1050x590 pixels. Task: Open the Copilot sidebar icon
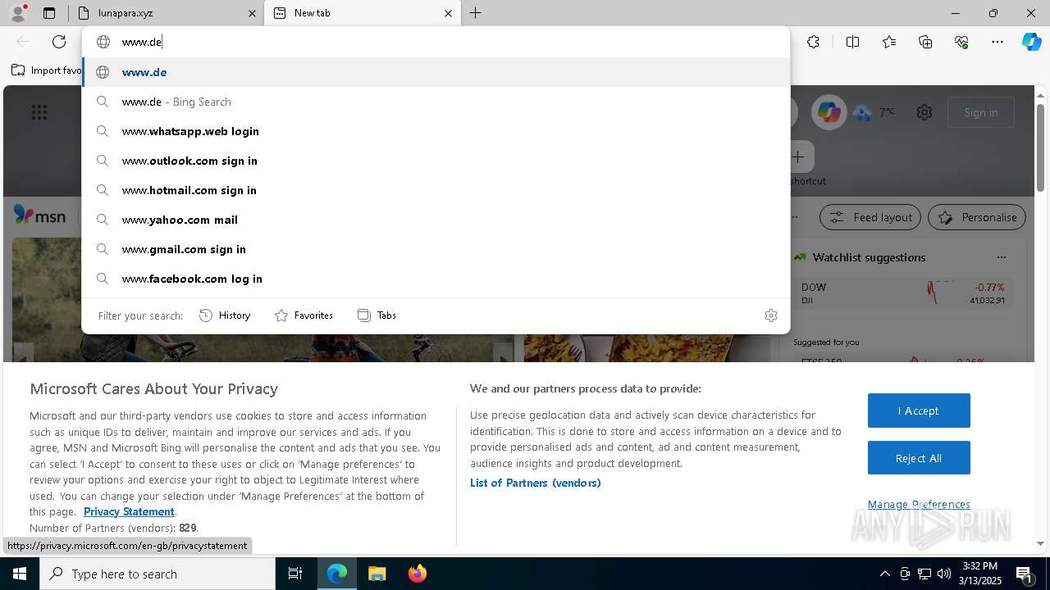tap(1031, 42)
